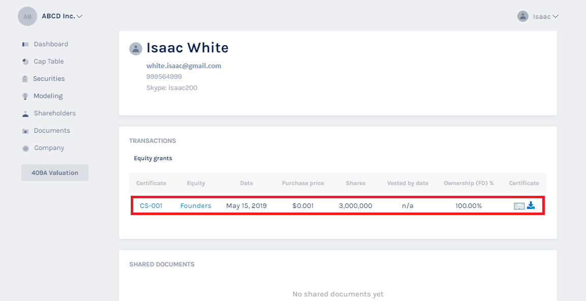Image resolution: width=586 pixels, height=301 pixels.
Task: Open the Isaac user menu dropdown
Action: click(555, 16)
